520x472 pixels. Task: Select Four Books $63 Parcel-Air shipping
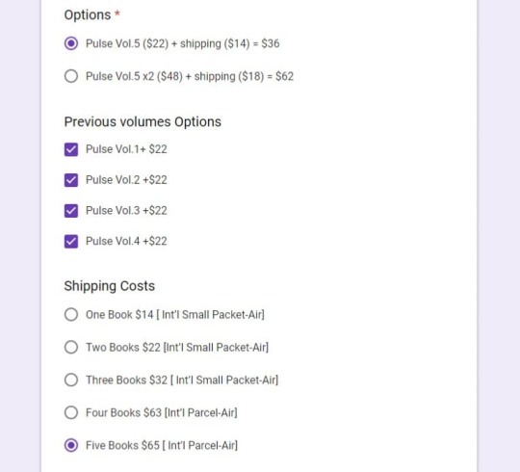(x=71, y=412)
